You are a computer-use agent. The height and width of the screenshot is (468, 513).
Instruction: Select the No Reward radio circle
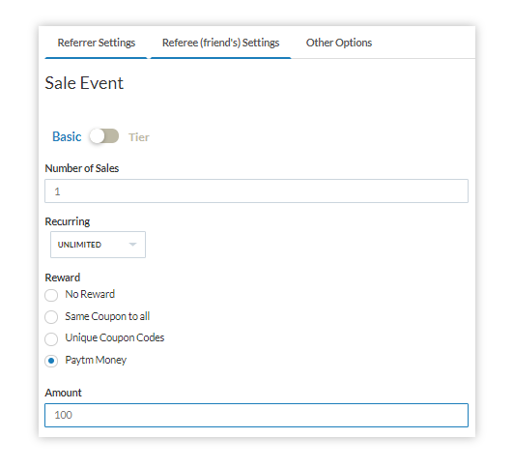coord(51,295)
